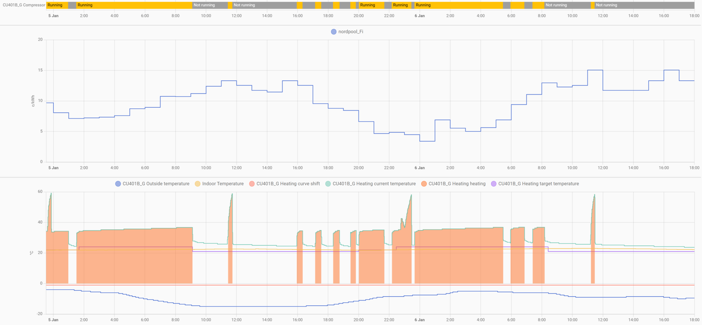Select the Not running segment starting at 12:00 on 5 Jan
The image size is (702, 325).
pyautogui.click(x=264, y=5)
